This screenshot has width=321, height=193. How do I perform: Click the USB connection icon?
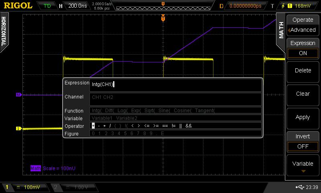tap(300, 187)
